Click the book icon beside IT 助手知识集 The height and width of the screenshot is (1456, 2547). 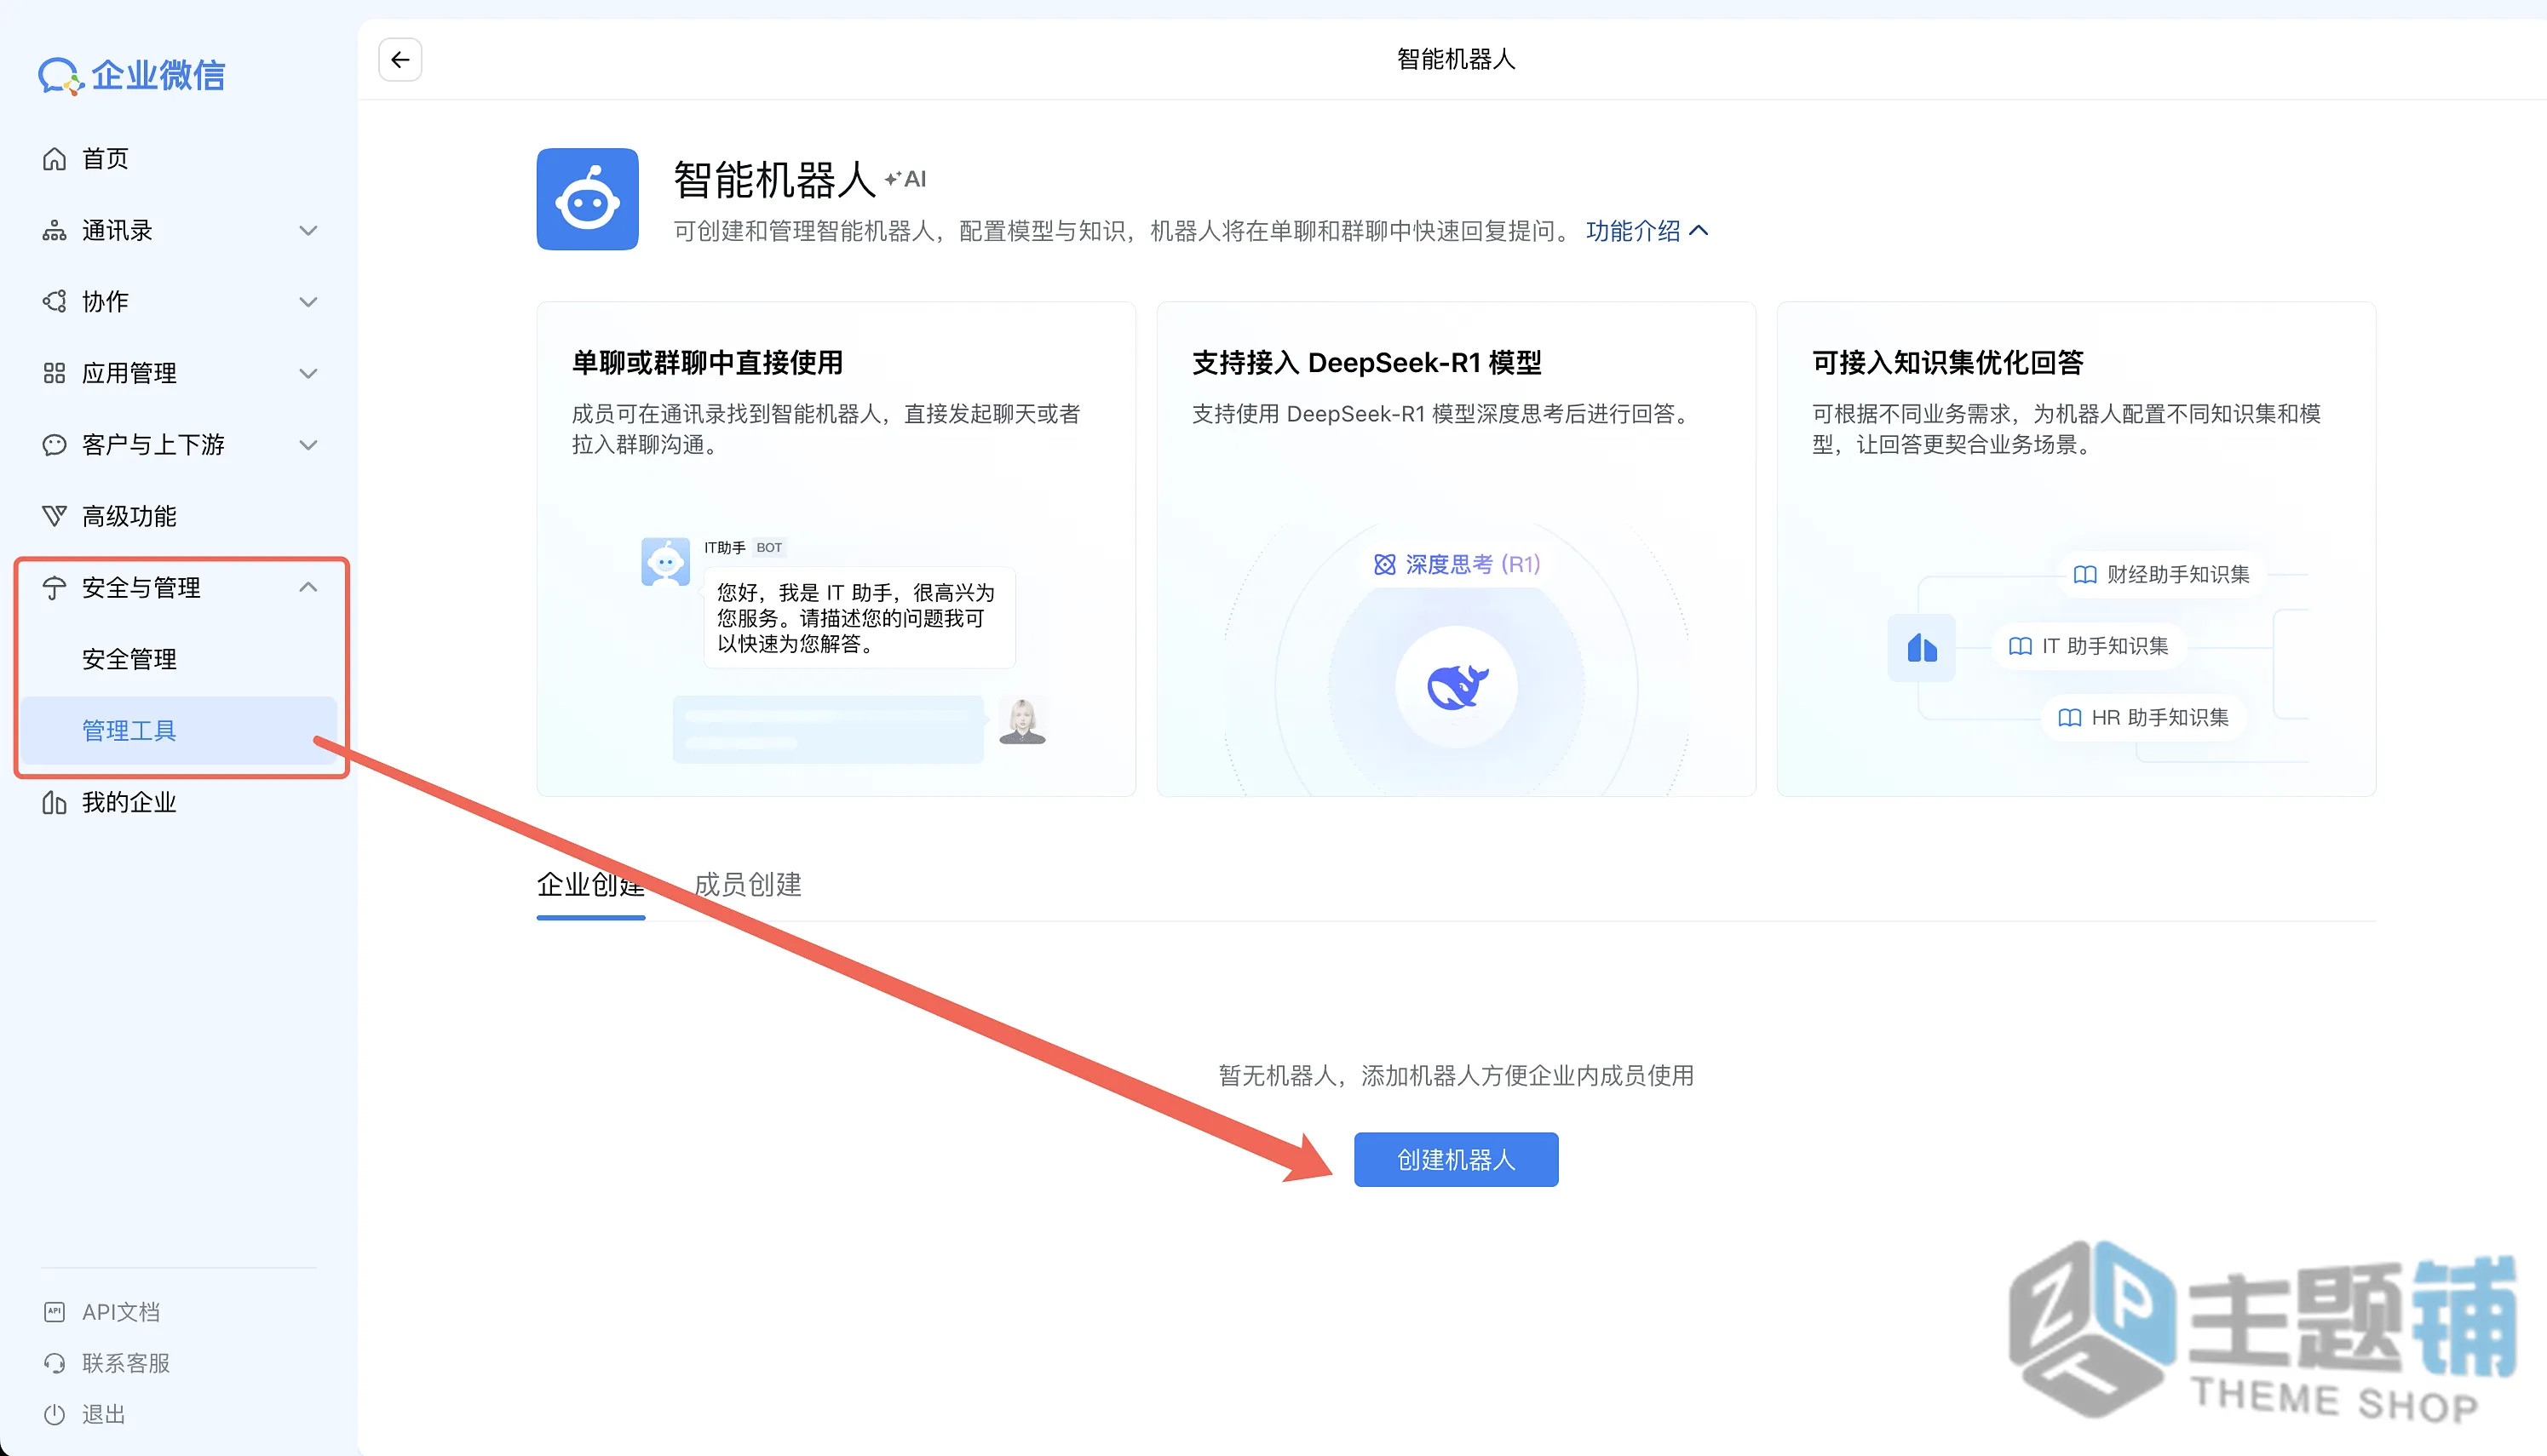[x=2020, y=647]
